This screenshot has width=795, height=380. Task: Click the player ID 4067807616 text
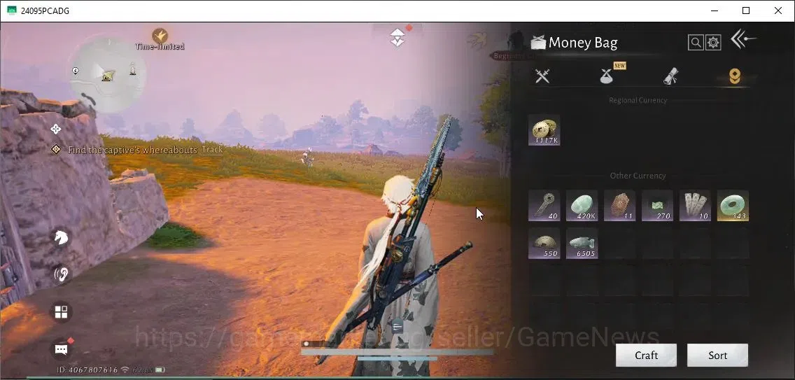[87, 370]
